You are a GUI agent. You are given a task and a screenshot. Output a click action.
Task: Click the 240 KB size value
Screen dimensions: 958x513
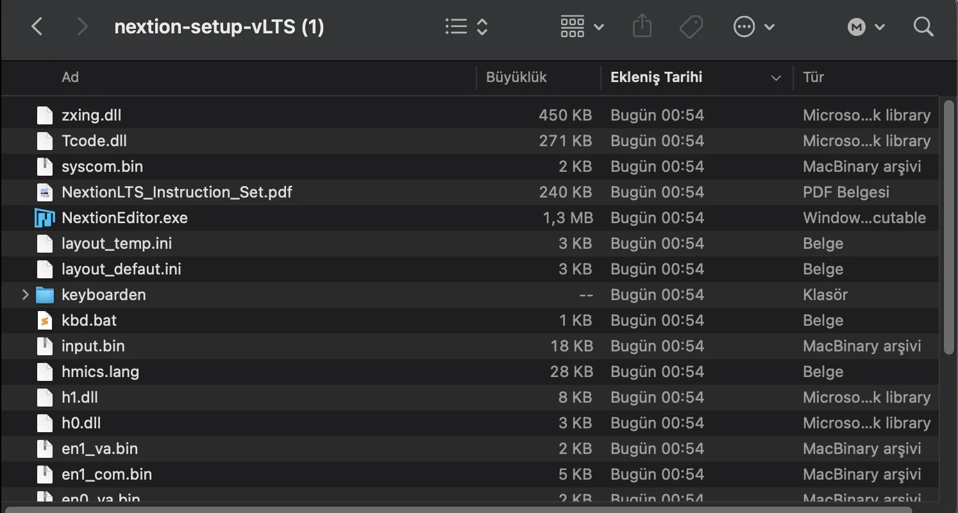pyautogui.click(x=566, y=192)
